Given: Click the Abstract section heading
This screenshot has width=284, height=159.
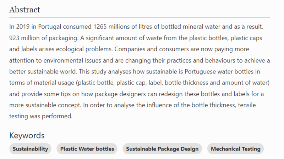Looking at the screenshot, I should pyautogui.click(x=24, y=10).
